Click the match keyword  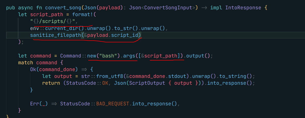point(26,63)
